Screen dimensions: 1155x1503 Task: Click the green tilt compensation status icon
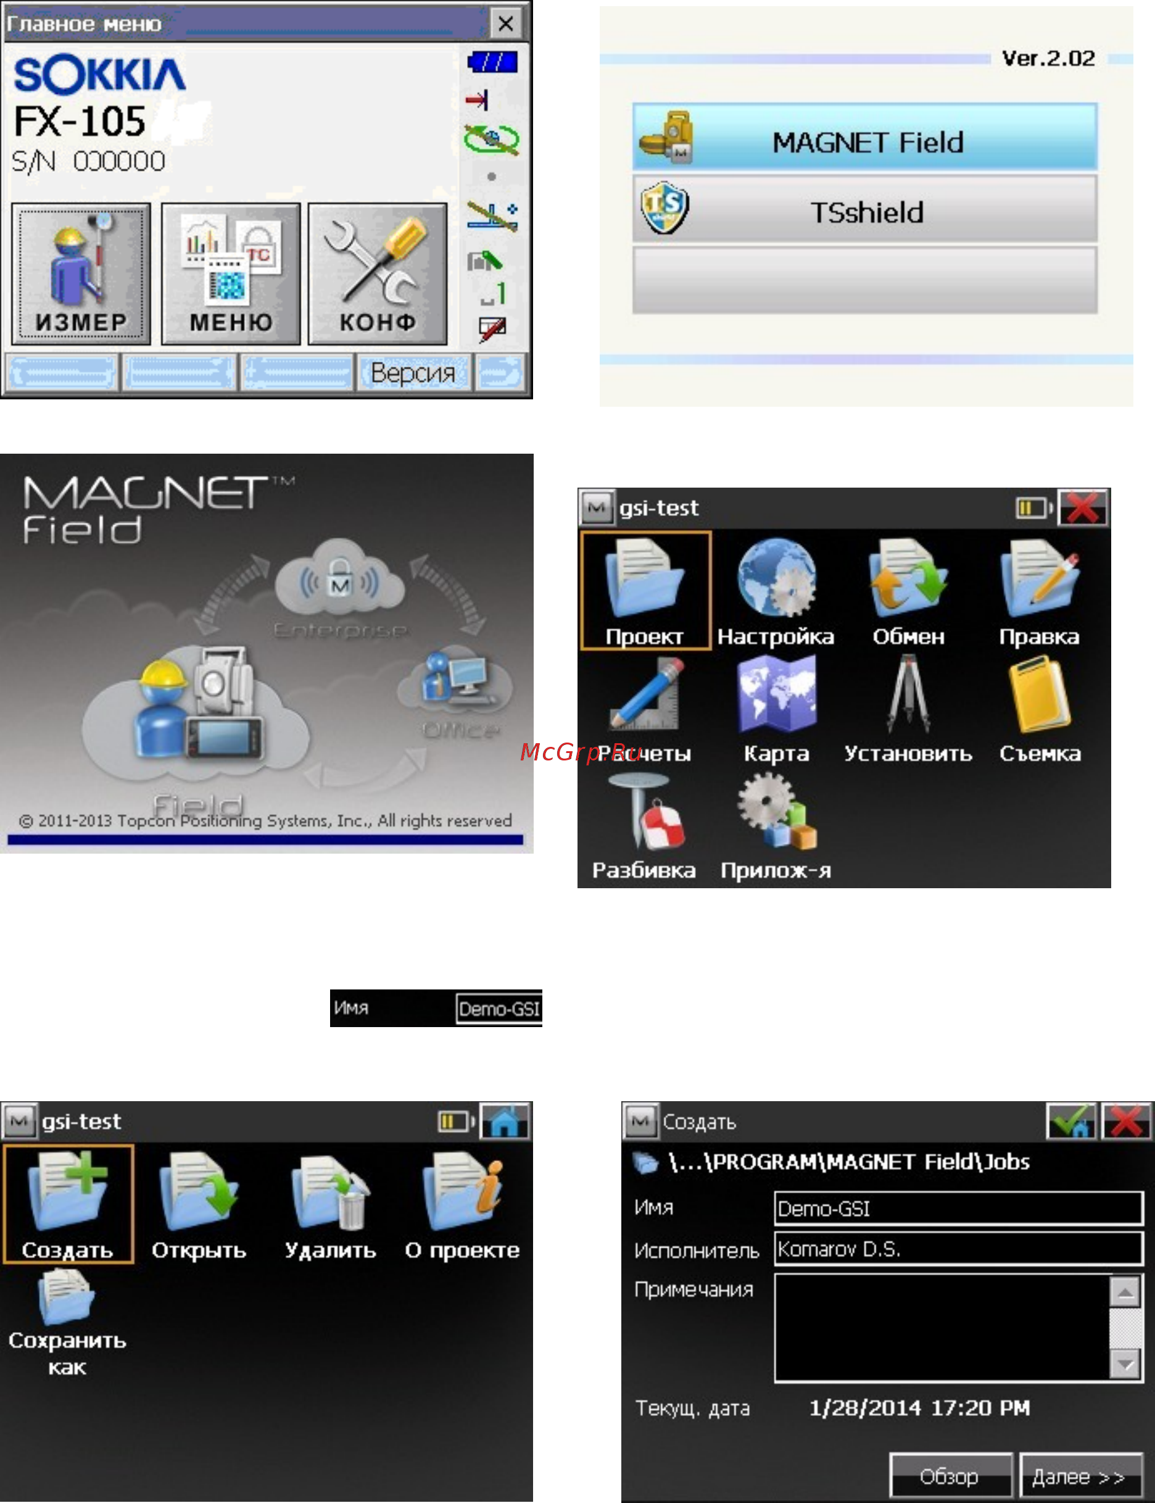click(492, 139)
